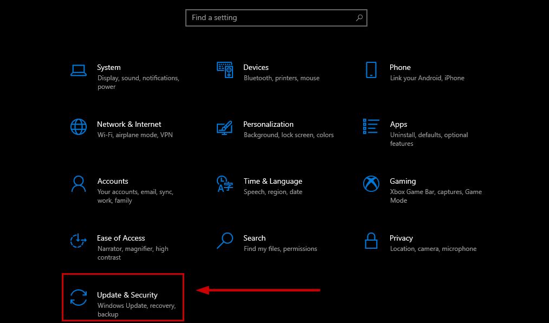The width and height of the screenshot is (549, 323).
Task: Open Personalization settings title
Action: click(x=268, y=124)
